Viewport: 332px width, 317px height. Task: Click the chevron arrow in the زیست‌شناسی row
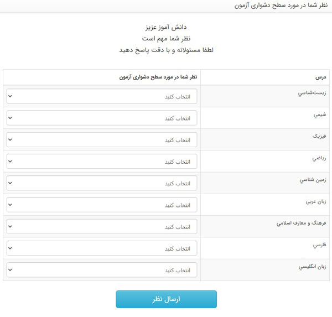point(11,96)
